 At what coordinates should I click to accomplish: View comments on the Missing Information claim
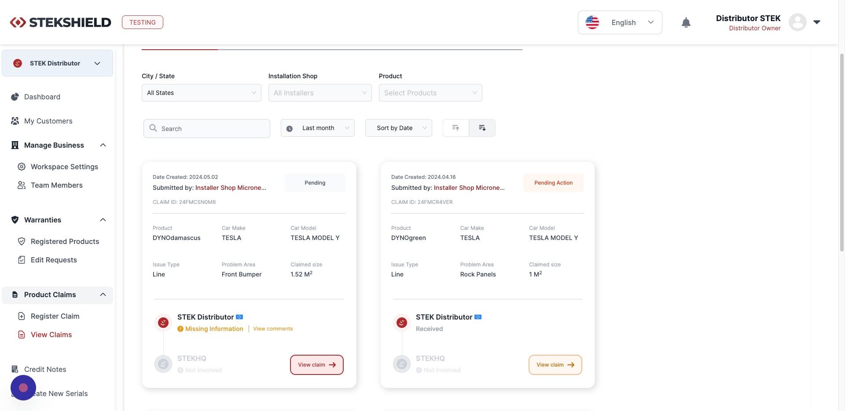tap(273, 329)
